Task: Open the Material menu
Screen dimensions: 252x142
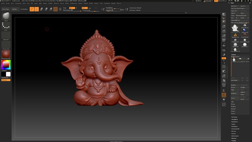Action: point(56,3)
